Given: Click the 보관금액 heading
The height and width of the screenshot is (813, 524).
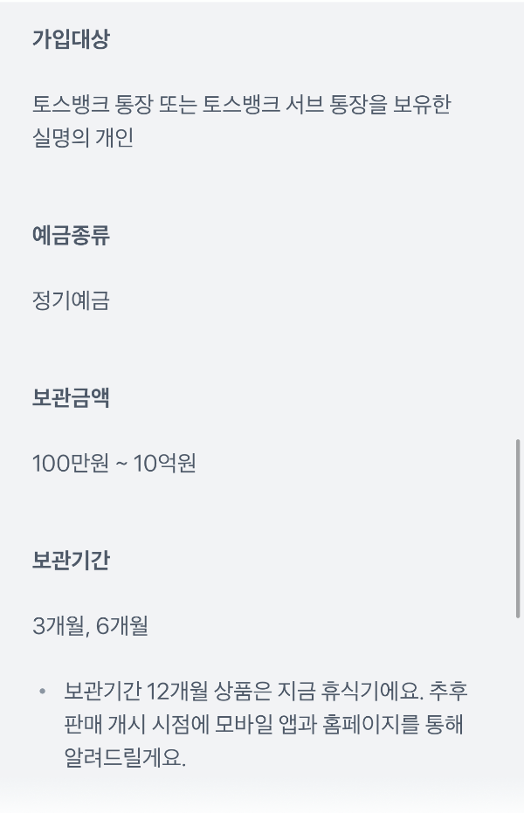Looking at the screenshot, I should tap(71, 397).
